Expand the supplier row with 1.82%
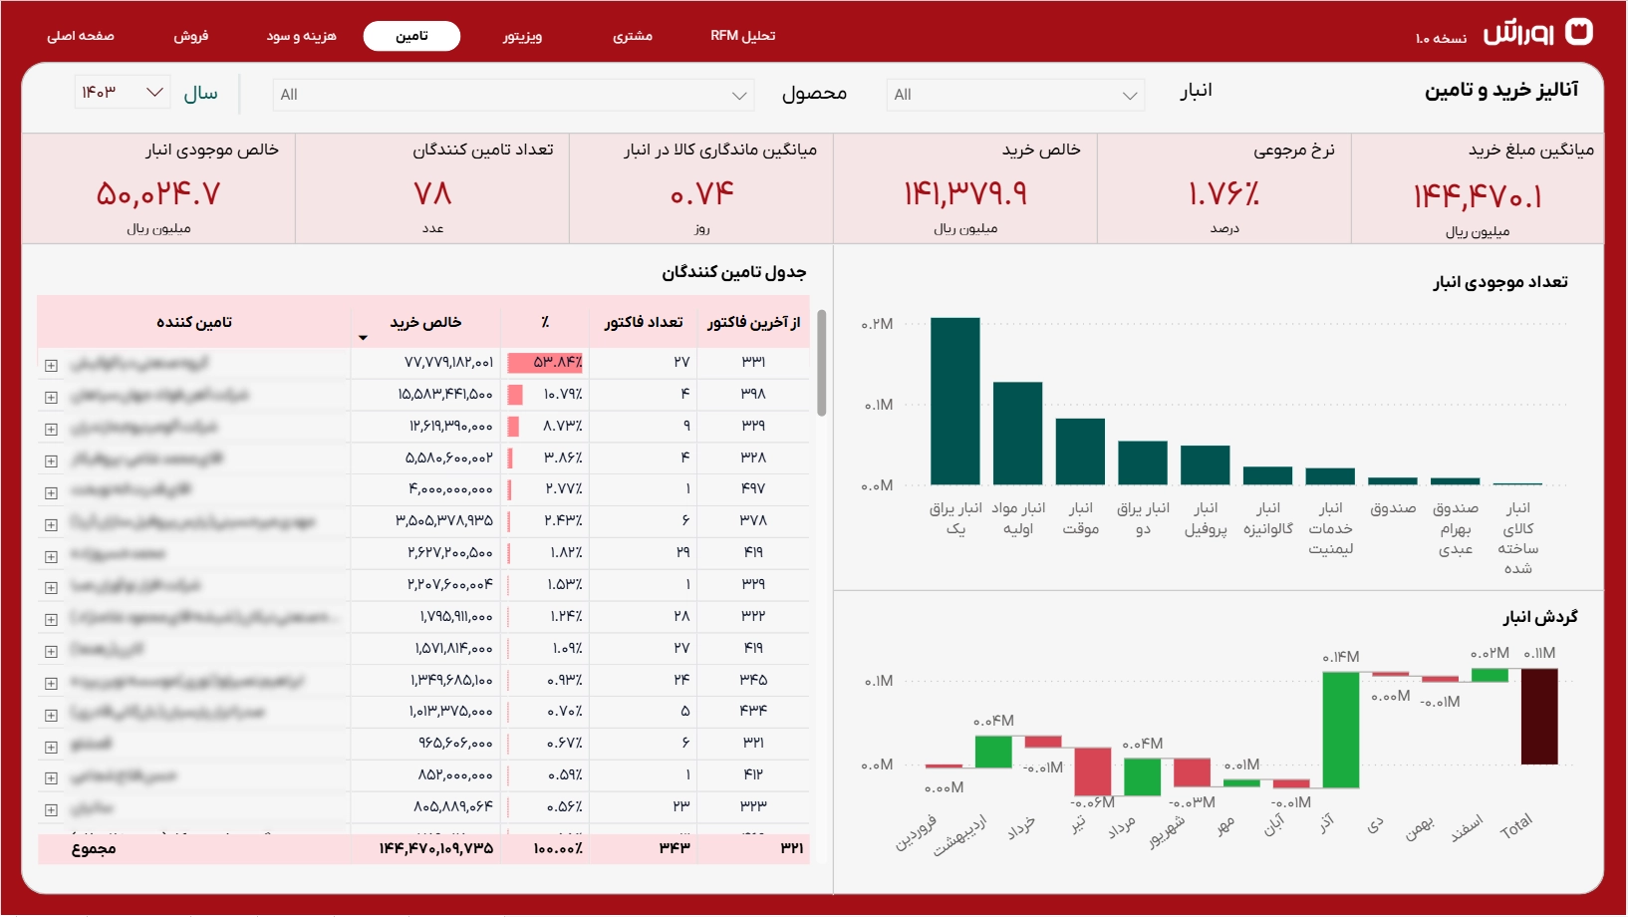This screenshot has width=1628, height=917. click(x=51, y=556)
